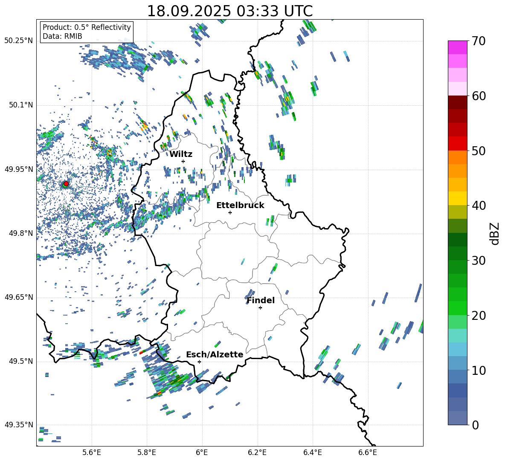Click the Findel location cross marker
The height and width of the screenshot is (461, 505).
coord(260,308)
